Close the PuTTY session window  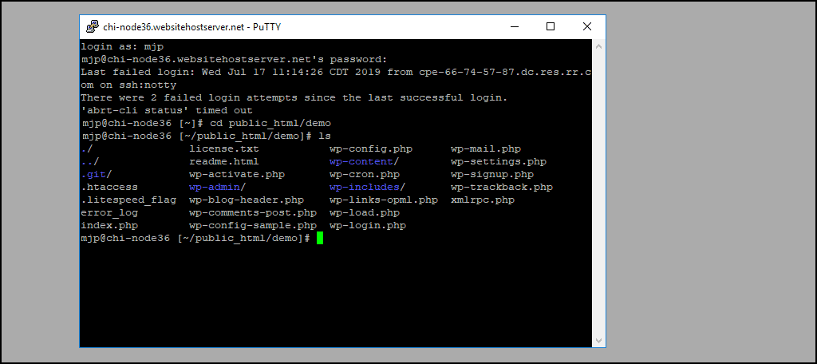[x=587, y=26]
